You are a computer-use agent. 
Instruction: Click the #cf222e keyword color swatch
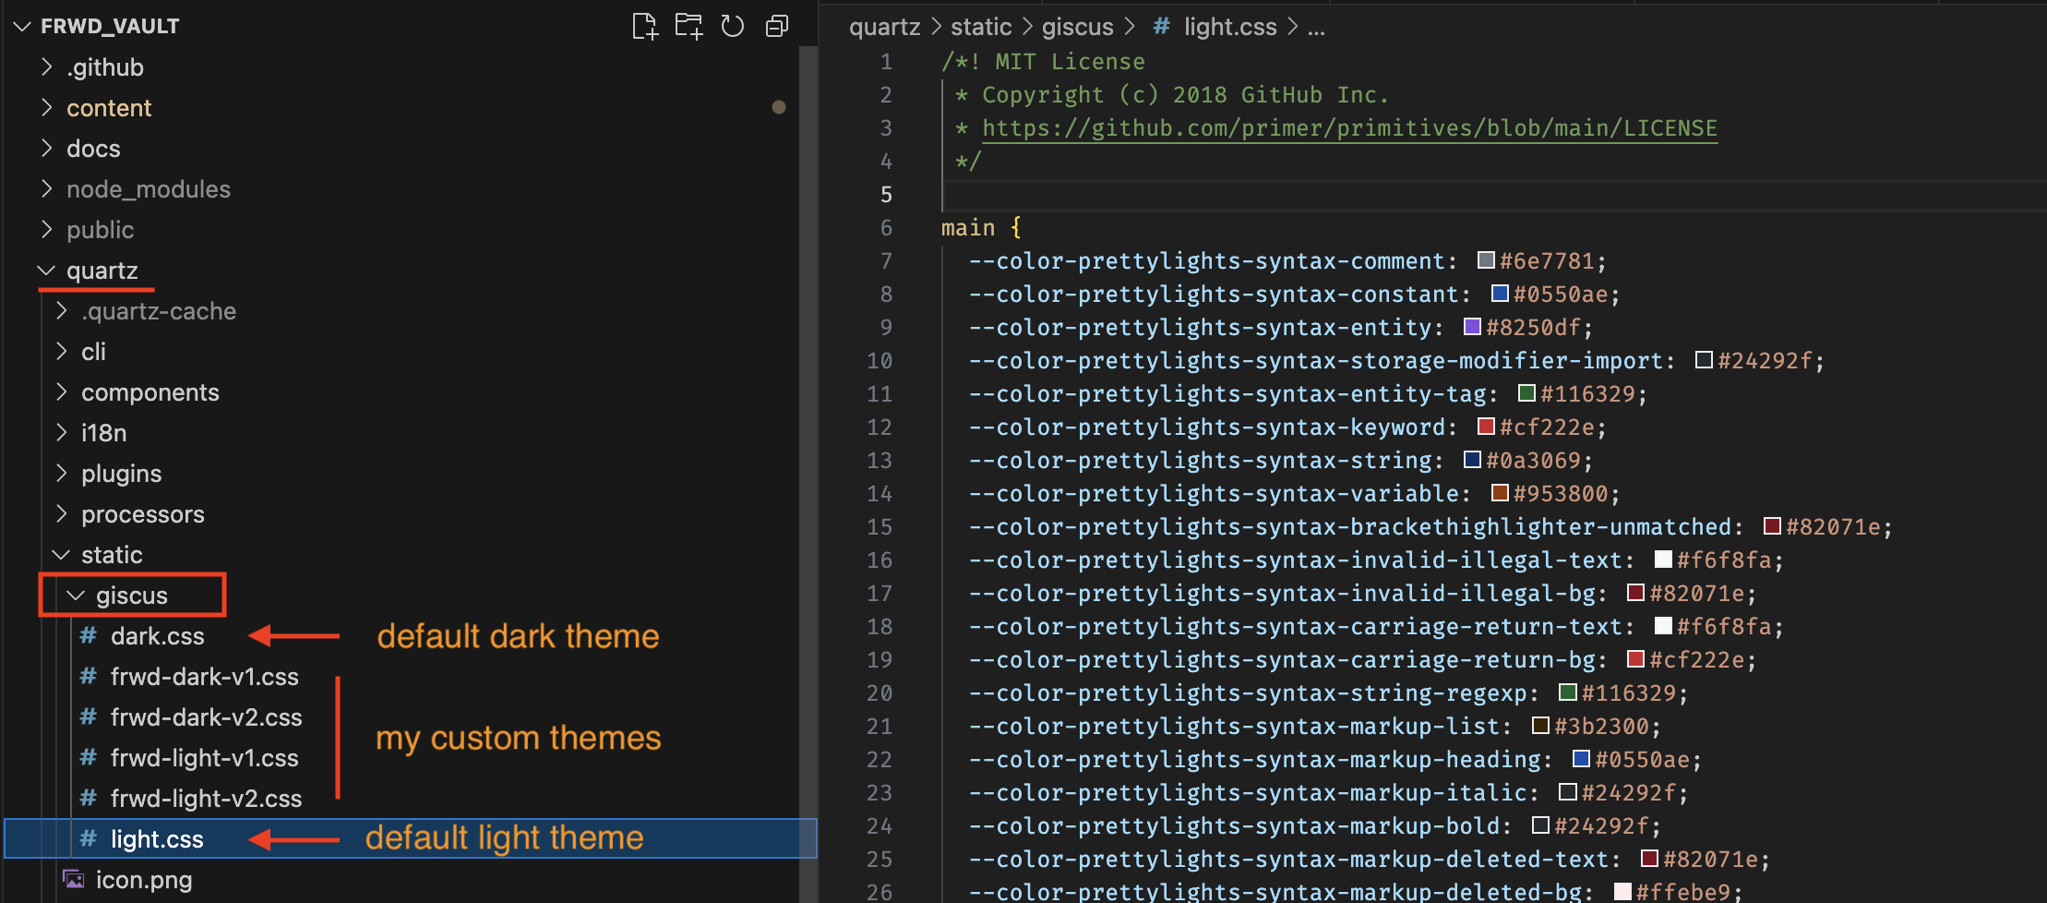(x=1486, y=427)
